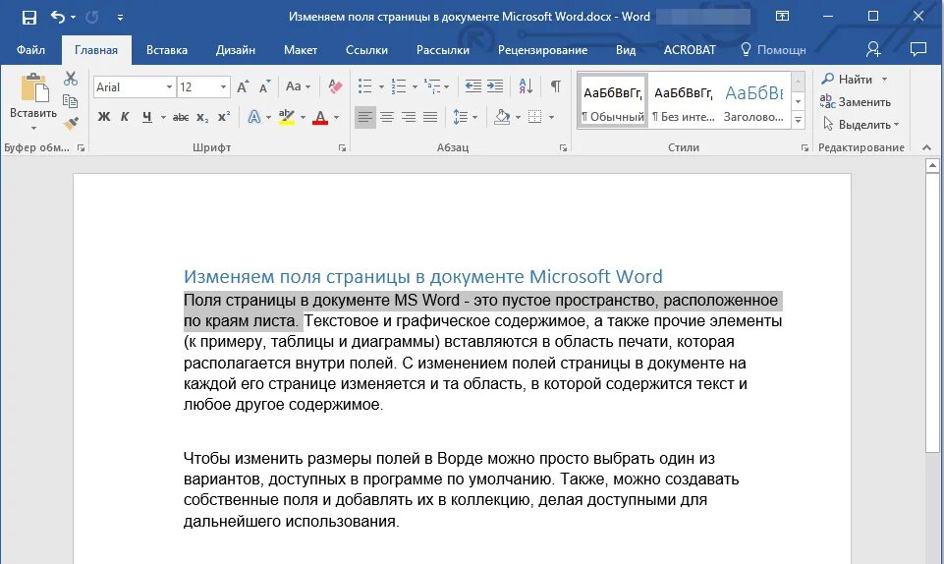Open the Шрифт group dialog launcher
Viewport: 944px width, 564px height.
[342, 148]
